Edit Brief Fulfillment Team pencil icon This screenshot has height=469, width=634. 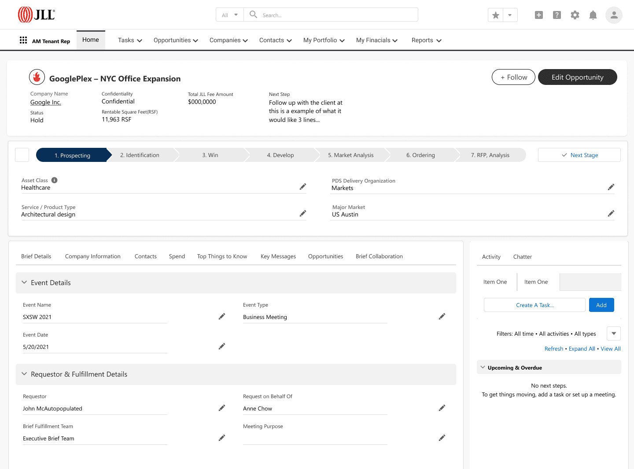(x=222, y=438)
